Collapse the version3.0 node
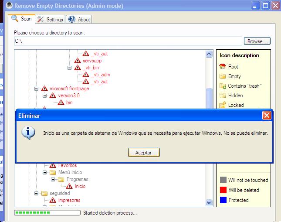Viewport: 281px width, 222px height. coord(44,96)
